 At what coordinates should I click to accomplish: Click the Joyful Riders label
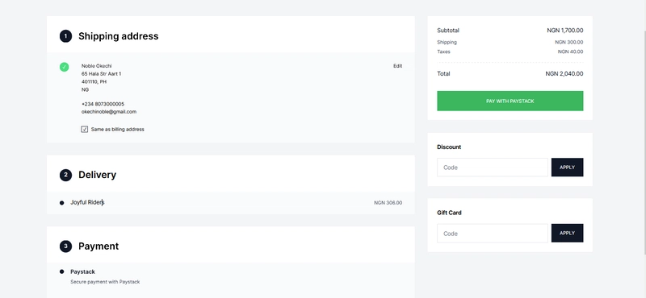(x=87, y=202)
